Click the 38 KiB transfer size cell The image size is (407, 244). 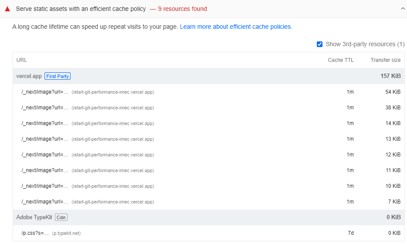[393, 108]
